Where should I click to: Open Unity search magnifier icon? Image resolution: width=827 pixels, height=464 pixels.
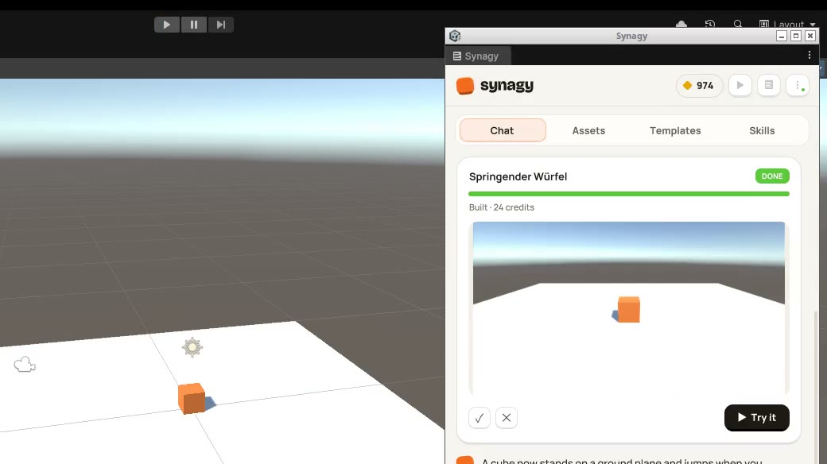[x=738, y=25]
